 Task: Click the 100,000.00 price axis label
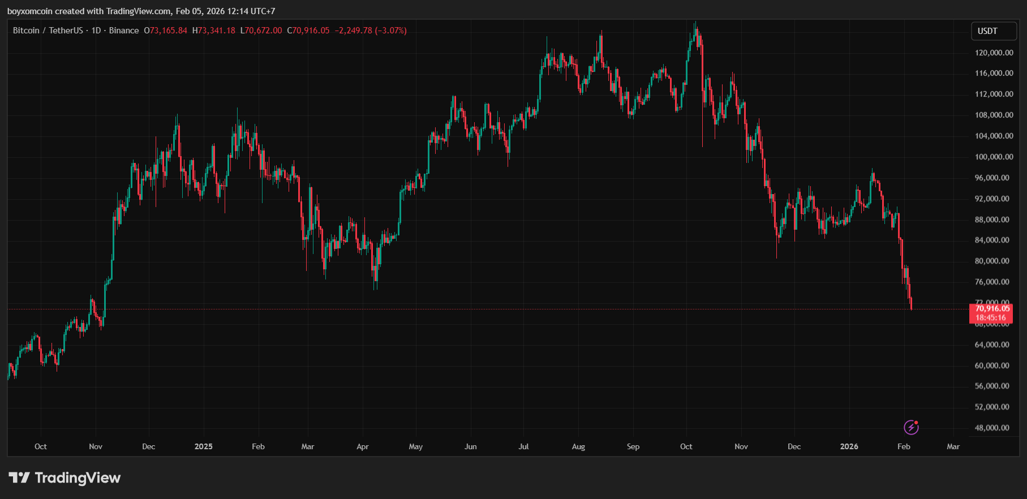point(991,157)
